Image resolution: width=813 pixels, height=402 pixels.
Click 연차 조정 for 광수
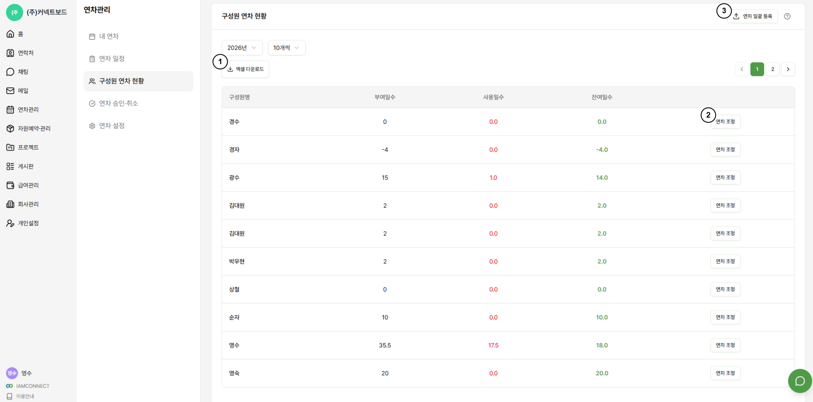click(725, 177)
